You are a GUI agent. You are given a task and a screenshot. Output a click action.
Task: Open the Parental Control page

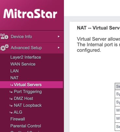(26, 126)
